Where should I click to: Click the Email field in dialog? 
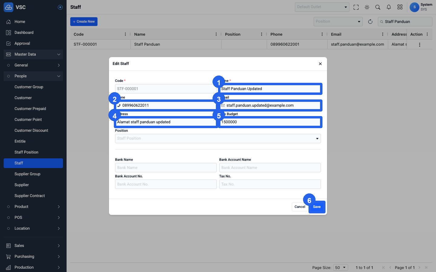(x=270, y=105)
